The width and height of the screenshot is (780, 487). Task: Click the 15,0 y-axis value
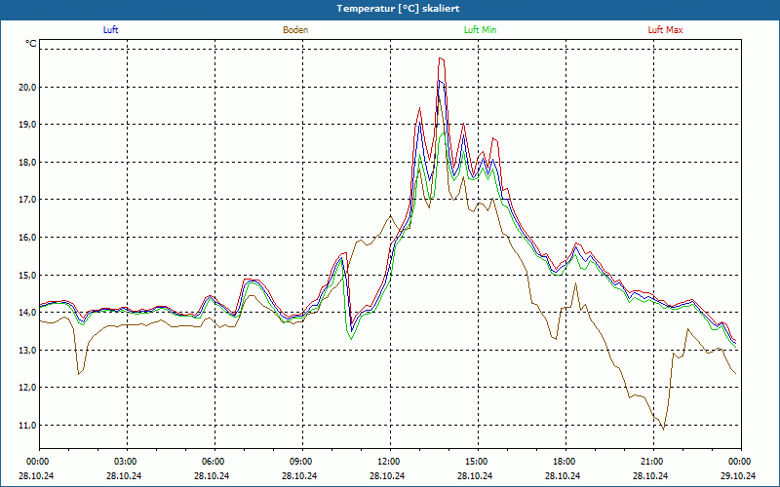tap(28, 275)
